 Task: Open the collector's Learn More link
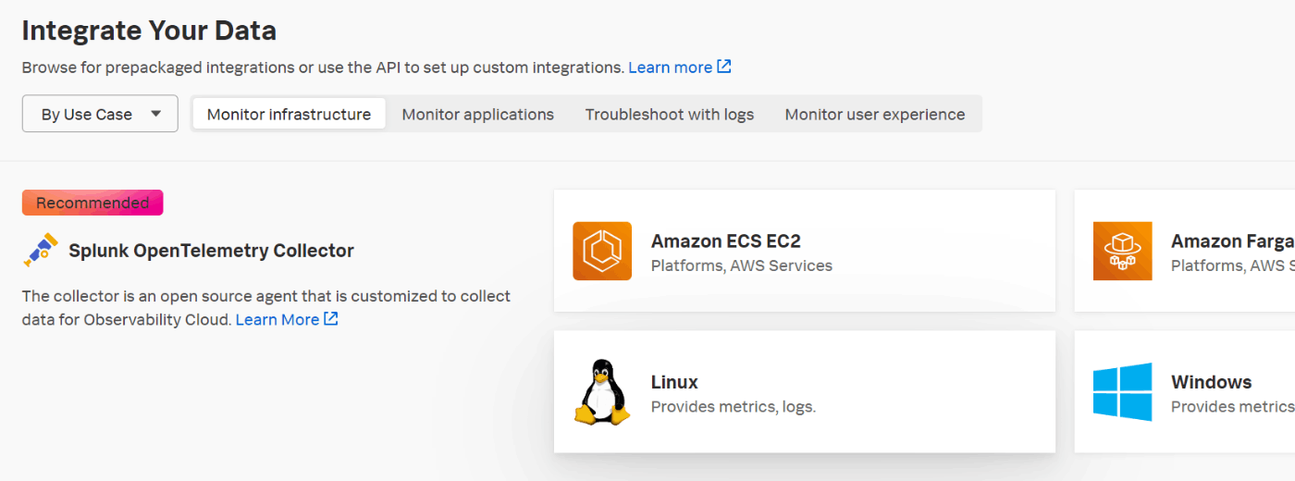tap(277, 319)
